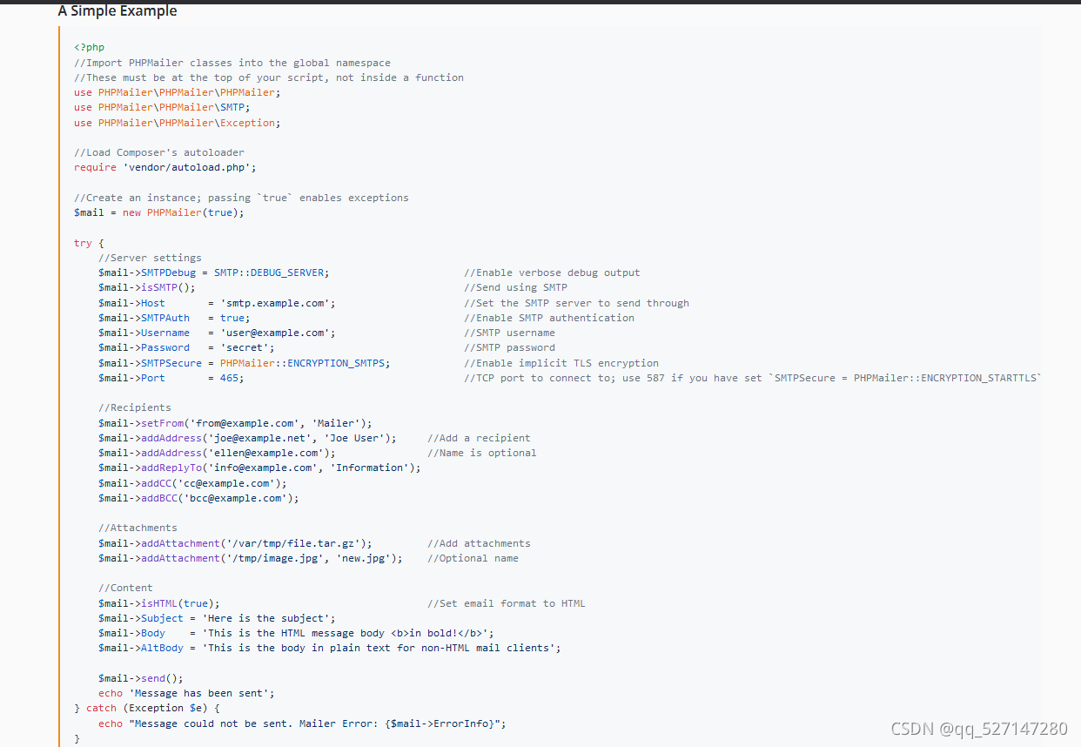Click the comment 'Enable SMTP authentication'

click(x=549, y=318)
